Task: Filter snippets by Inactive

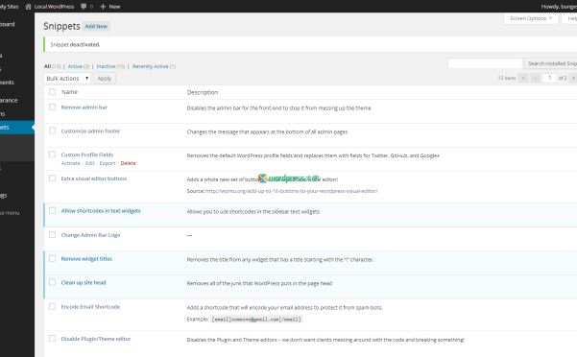Action: click(x=106, y=66)
